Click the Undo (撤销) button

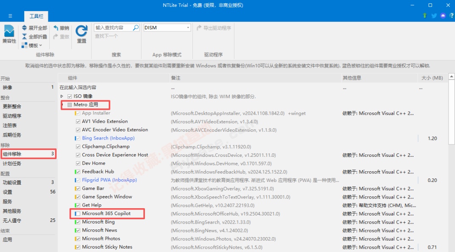[x=61, y=28]
